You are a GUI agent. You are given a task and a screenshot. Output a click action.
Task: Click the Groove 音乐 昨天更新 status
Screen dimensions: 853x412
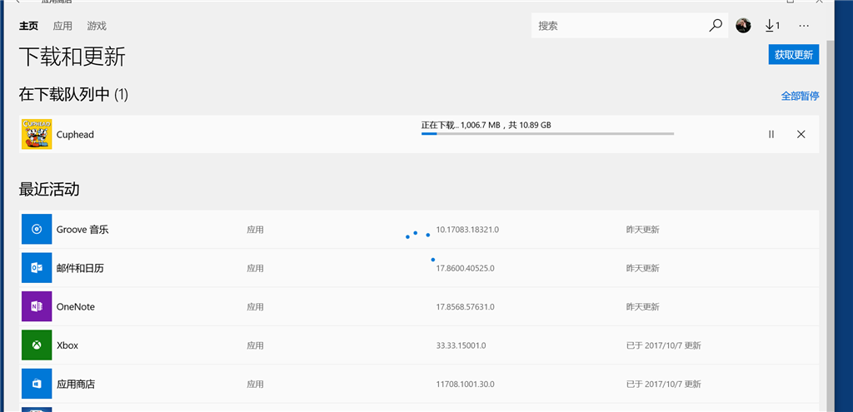point(642,230)
